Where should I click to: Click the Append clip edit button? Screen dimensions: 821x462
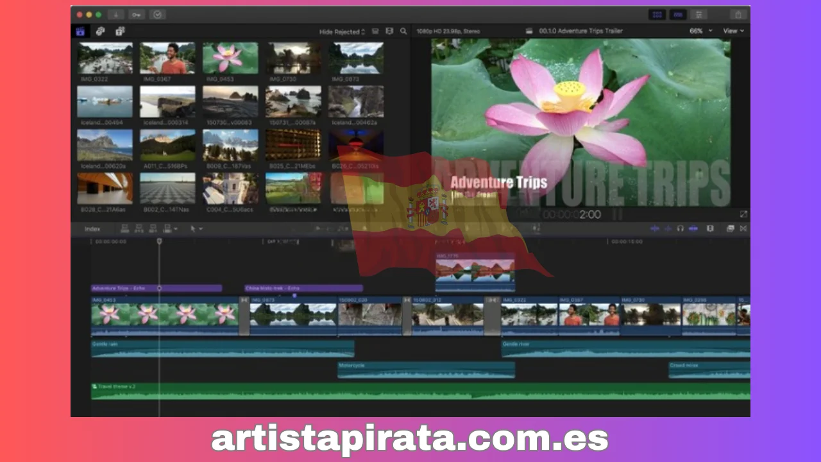(153, 228)
